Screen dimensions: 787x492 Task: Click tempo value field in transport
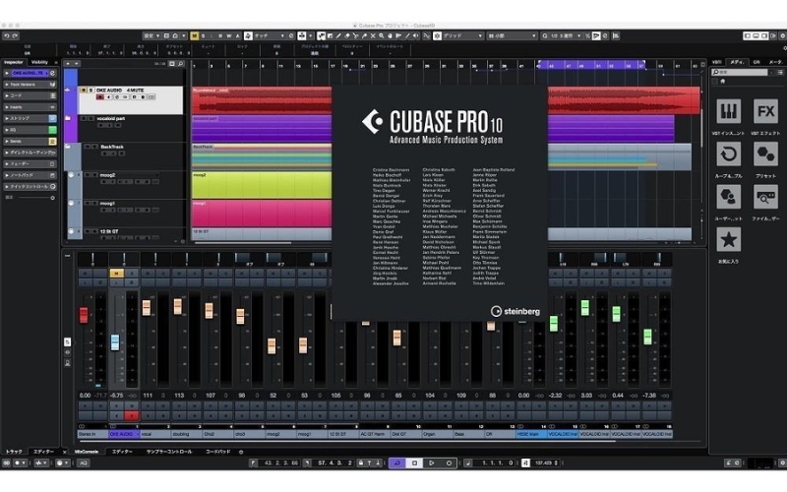tap(546, 462)
